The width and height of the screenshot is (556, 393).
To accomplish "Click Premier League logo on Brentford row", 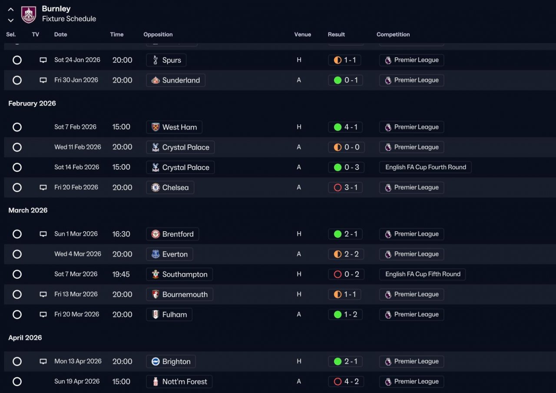I will (388, 234).
